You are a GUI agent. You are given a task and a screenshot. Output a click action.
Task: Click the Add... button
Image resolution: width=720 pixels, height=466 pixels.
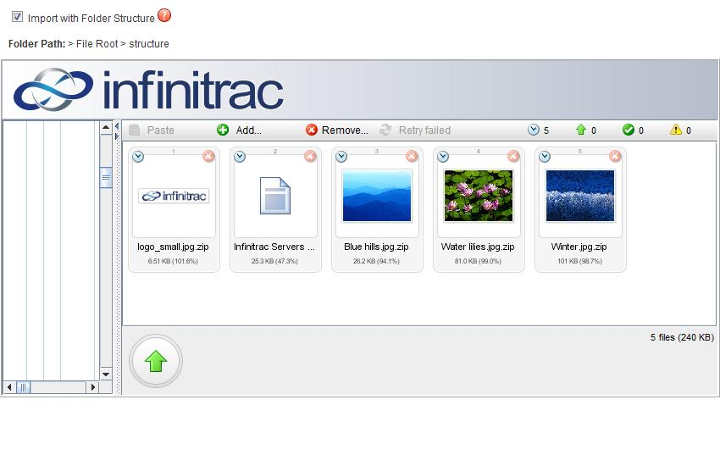239,130
